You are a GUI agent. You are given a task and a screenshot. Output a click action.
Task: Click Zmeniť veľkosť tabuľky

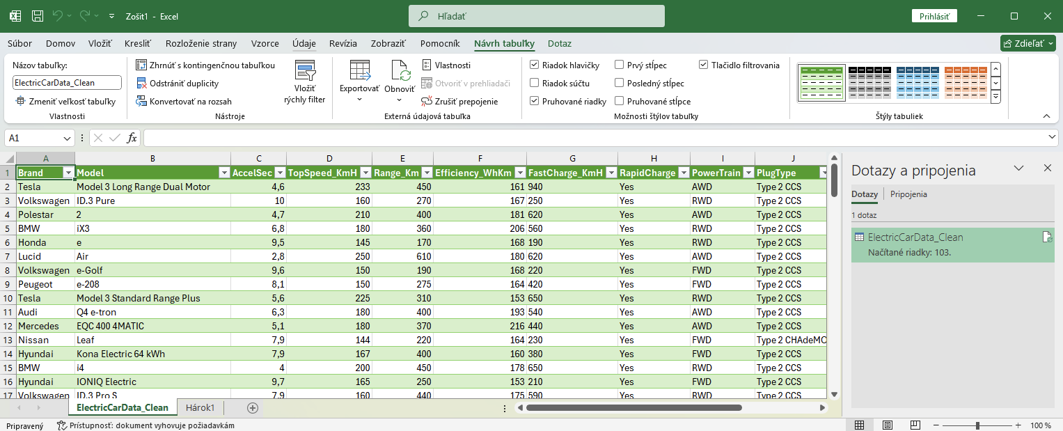65,101
